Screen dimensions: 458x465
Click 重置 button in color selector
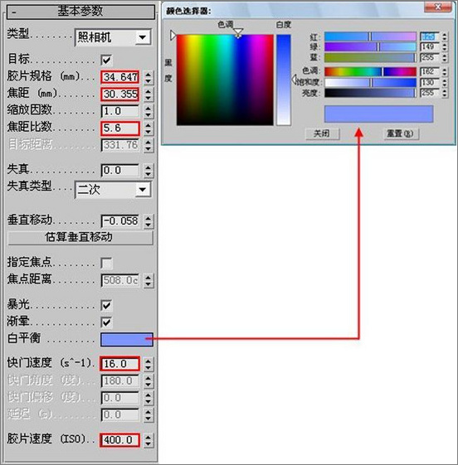pos(401,133)
